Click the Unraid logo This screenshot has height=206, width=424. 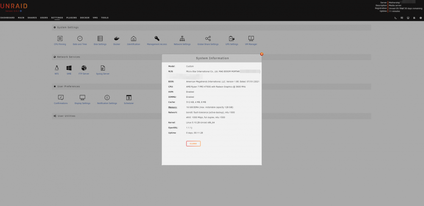pyautogui.click(x=14, y=6)
